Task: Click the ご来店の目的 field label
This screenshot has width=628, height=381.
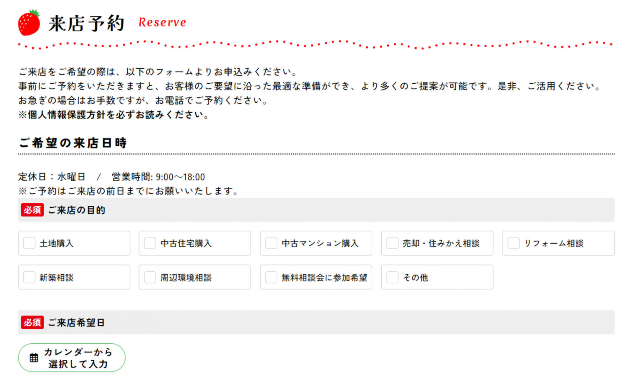Action: pos(76,210)
